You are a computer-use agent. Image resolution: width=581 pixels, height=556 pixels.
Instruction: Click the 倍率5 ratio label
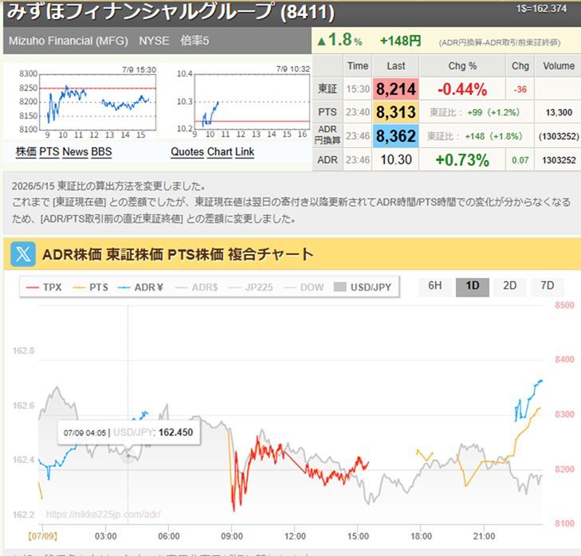[194, 41]
